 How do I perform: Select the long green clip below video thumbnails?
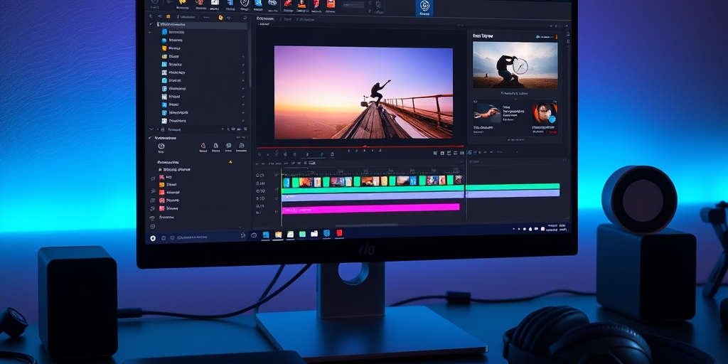coord(373,189)
